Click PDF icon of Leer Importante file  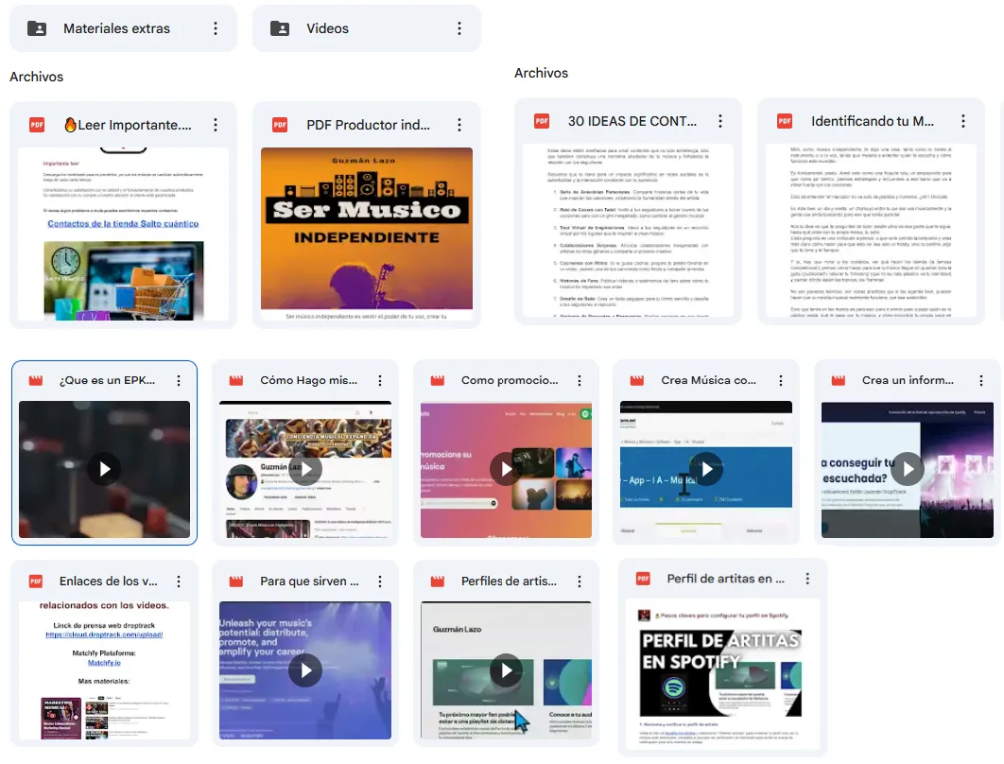click(x=37, y=125)
